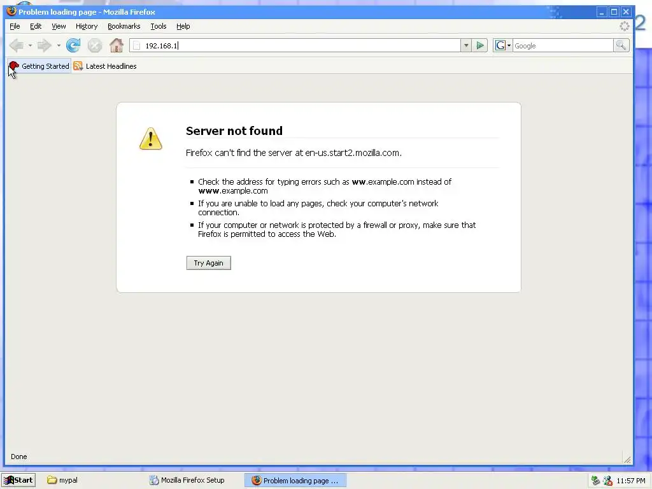
Task: Open the Windows Start button
Action: click(18, 480)
